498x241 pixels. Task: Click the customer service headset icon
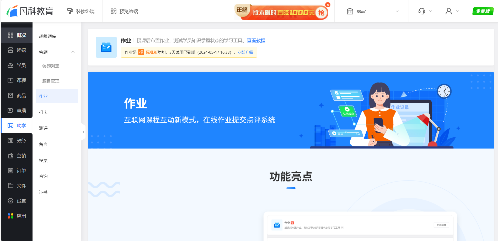[x=422, y=11]
